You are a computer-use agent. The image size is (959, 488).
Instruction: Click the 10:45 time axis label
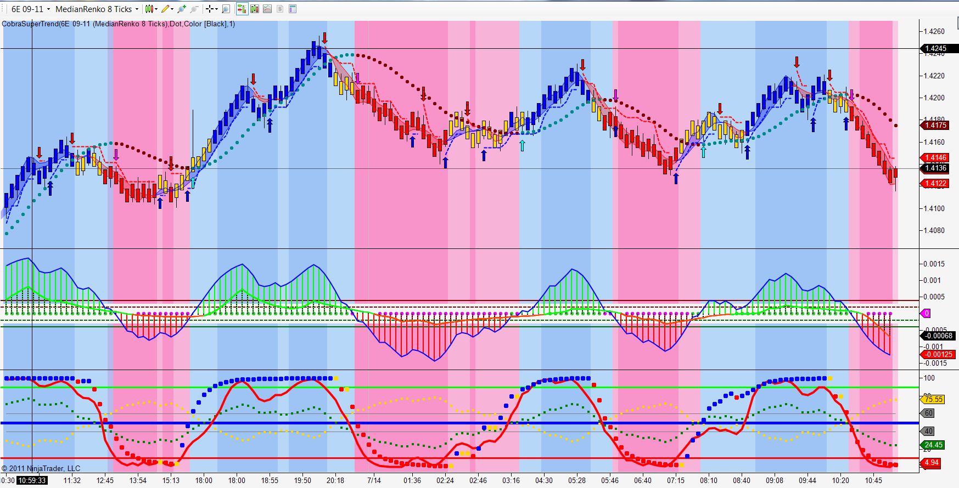click(x=873, y=480)
